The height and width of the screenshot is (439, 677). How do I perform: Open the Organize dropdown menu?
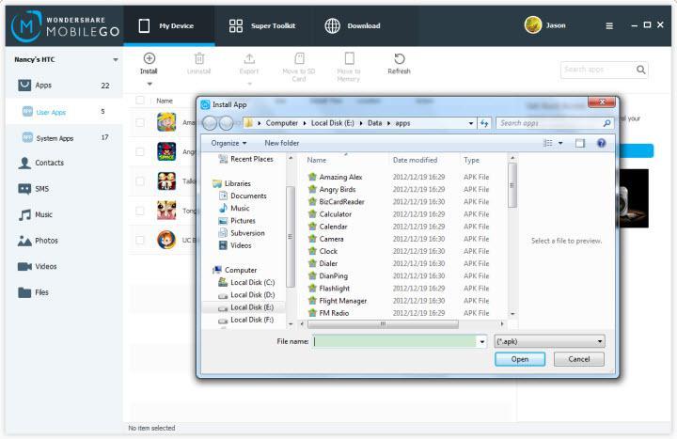(x=228, y=143)
